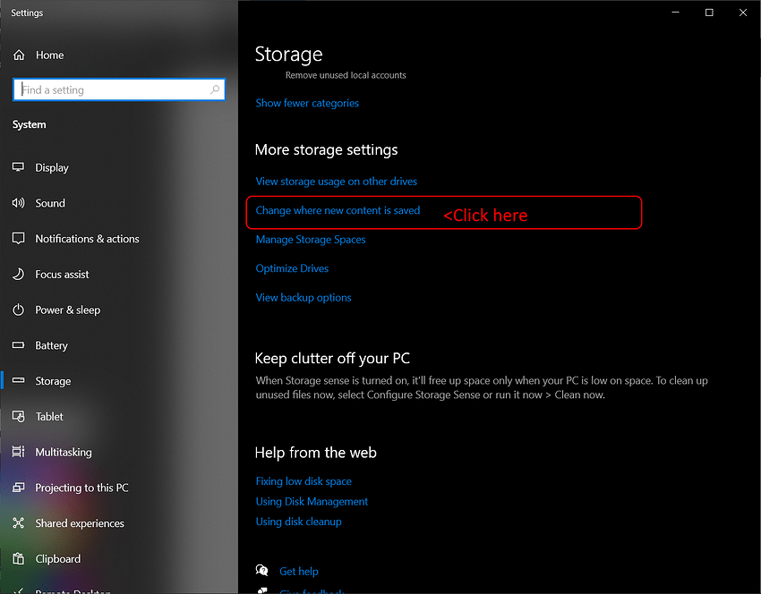
Task: Open the Tablet settings page
Action: [x=49, y=417]
